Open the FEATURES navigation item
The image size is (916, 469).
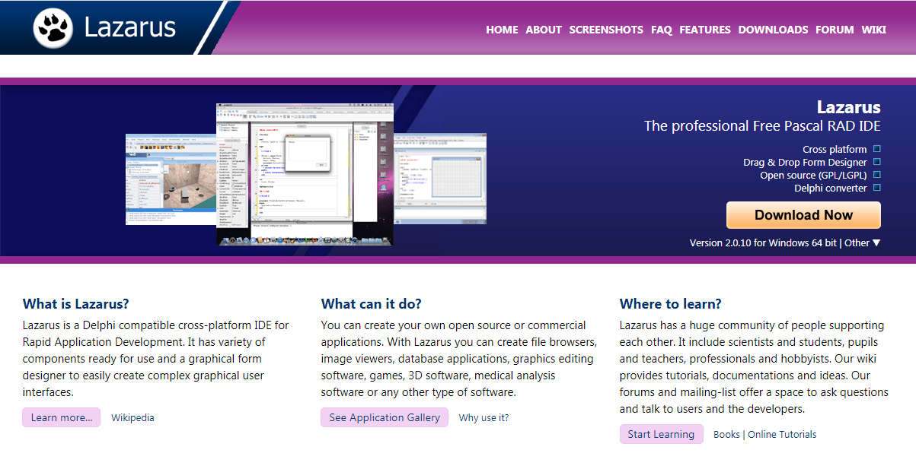705,30
